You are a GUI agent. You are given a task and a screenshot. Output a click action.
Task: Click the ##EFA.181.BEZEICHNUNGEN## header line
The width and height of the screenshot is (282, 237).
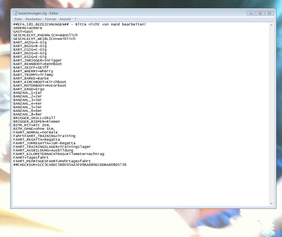coord(80,24)
